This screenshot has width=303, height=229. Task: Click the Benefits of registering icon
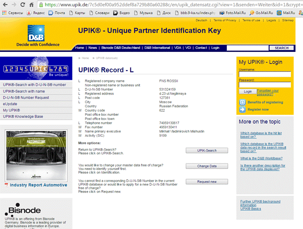pyautogui.click(x=242, y=102)
